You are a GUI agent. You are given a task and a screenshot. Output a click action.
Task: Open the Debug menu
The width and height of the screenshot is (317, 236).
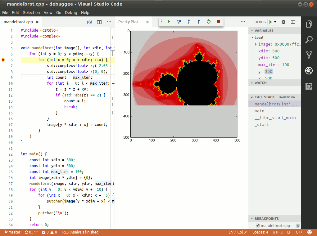tap(71, 12)
